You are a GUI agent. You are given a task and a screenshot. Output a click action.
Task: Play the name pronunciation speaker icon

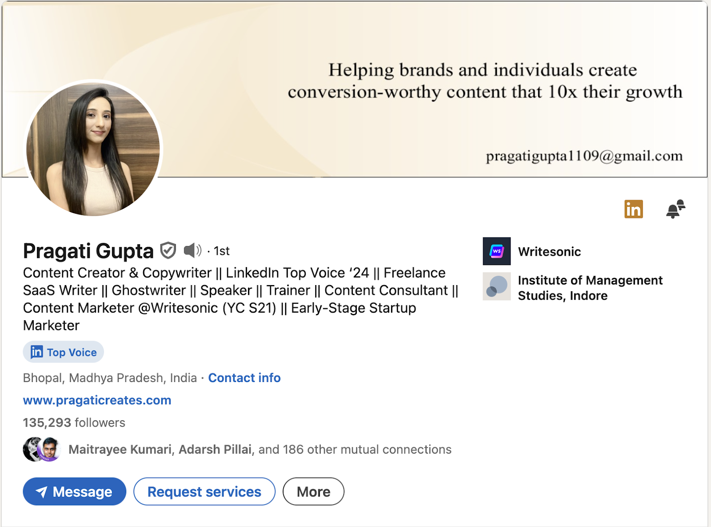(x=192, y=250)
